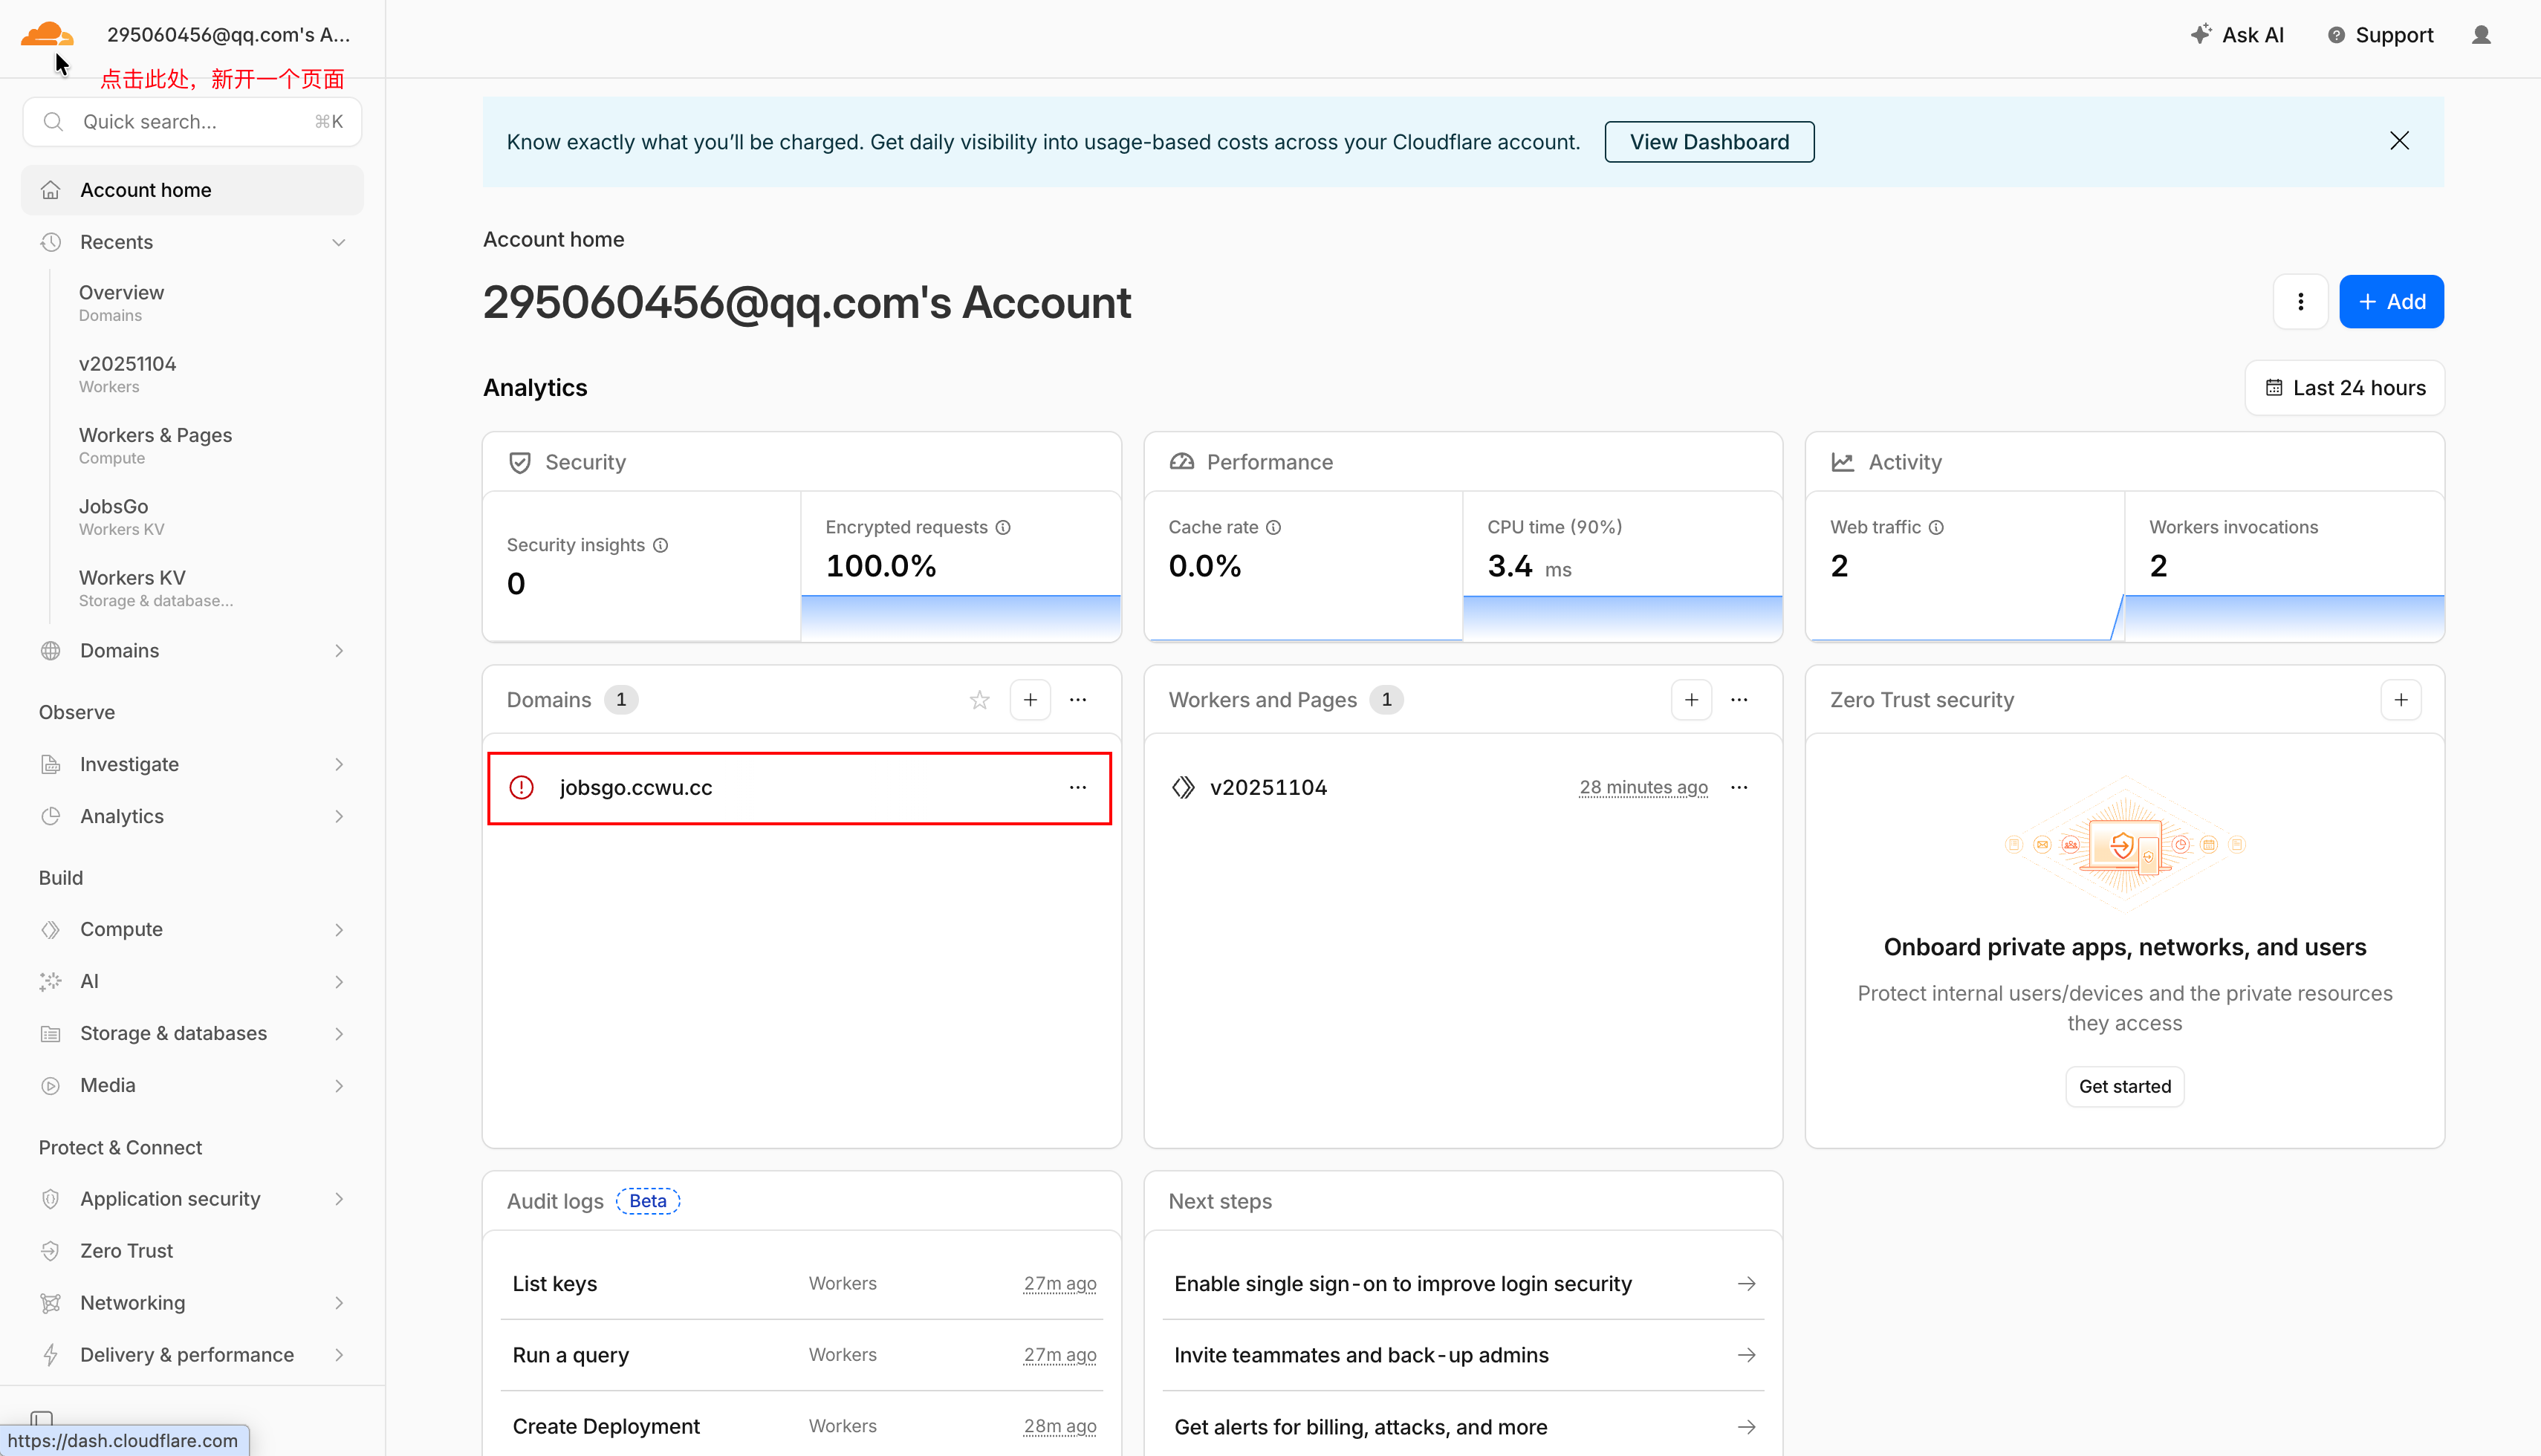2541x1456 pixels.
Task: Open the Last 24 hours time range
Action: [x=2344, y=388]
